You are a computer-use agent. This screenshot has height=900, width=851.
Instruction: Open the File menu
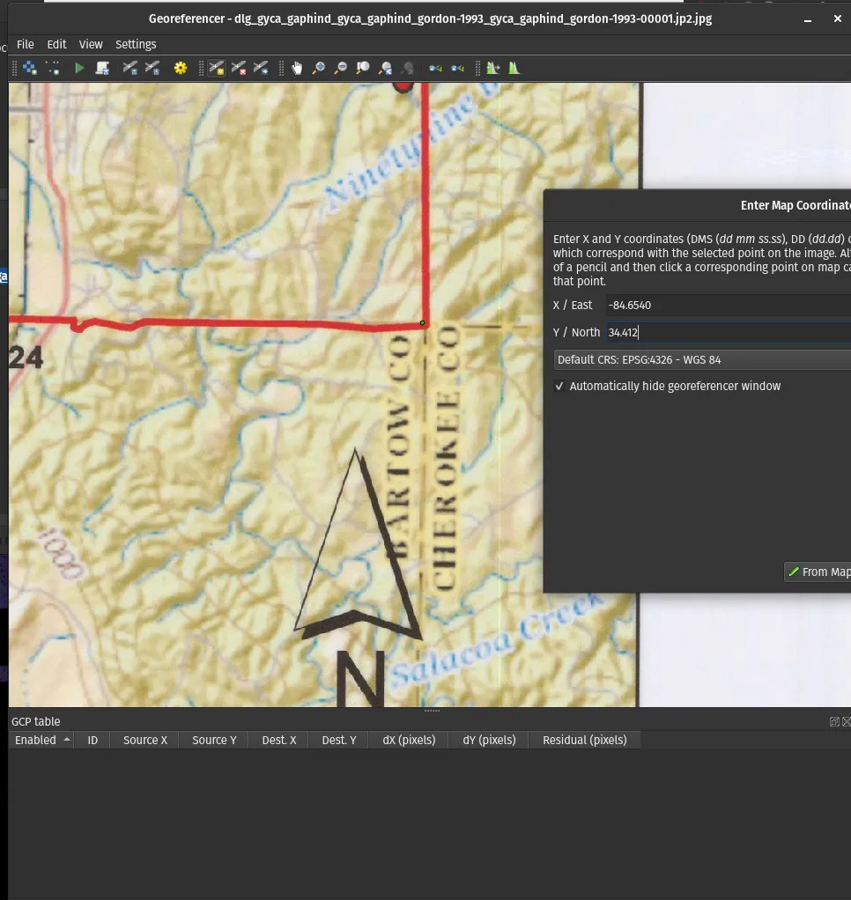pyautogui.click(x=26, y=44)
